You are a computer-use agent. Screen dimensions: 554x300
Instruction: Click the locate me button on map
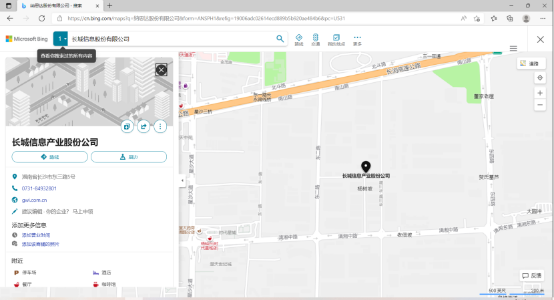coord(540,78)
